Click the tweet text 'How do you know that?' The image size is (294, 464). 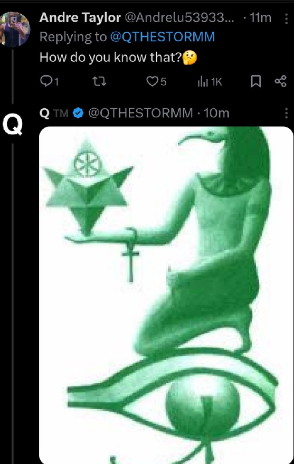pyautogui.click(x=118, y=57)
